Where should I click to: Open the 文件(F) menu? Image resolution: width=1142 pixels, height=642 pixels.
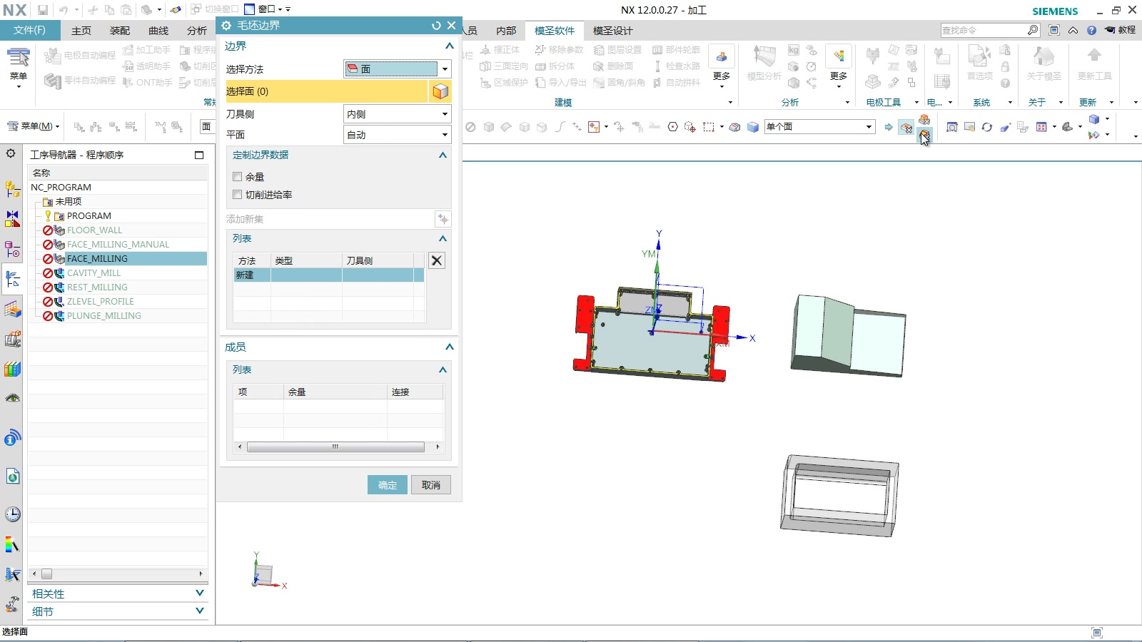point(29,30)
